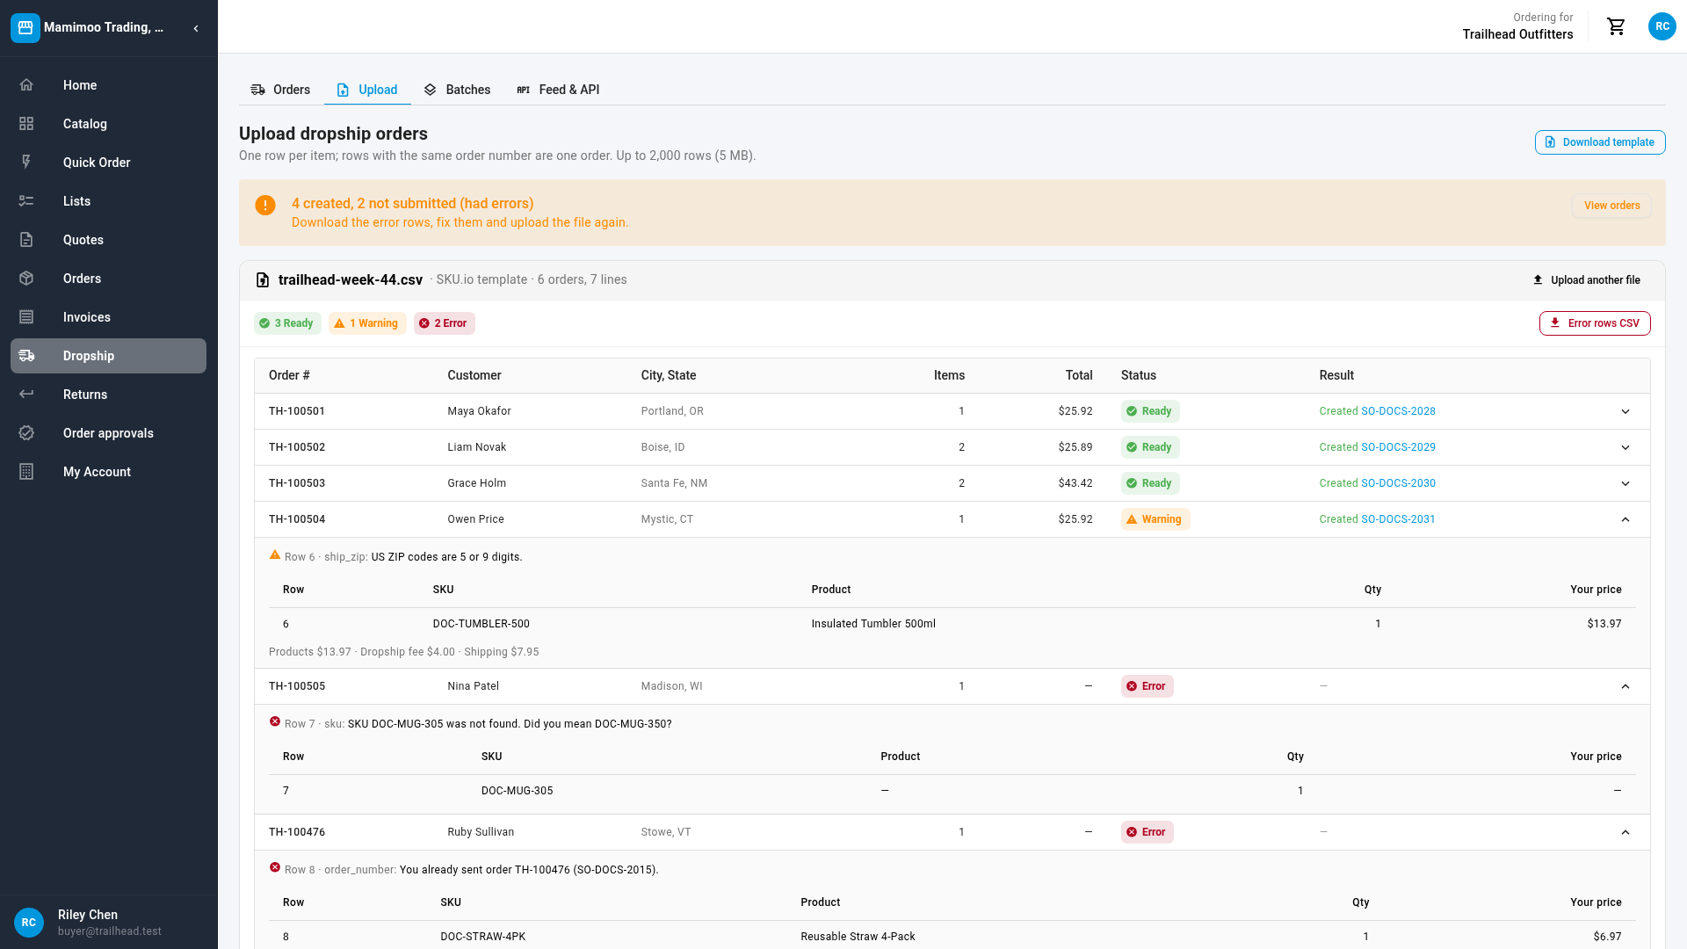Filter rows by the 3 Ready chip
Viewport: 1687px width, 949px height.
coord(287,323)
